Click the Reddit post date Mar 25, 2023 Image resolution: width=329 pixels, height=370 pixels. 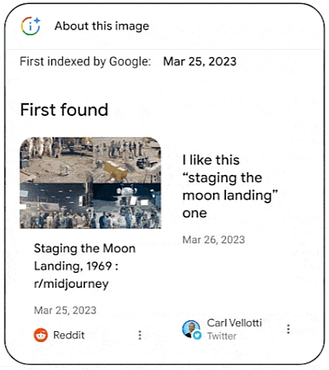pos(65,310)
